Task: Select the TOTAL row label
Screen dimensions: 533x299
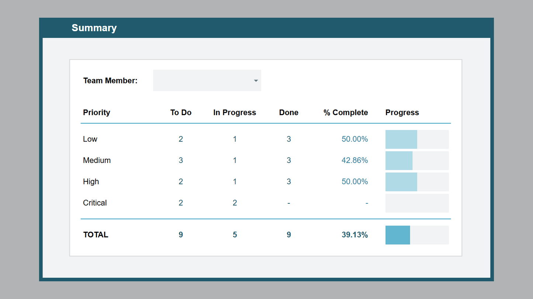Action: tap(96, 235)
